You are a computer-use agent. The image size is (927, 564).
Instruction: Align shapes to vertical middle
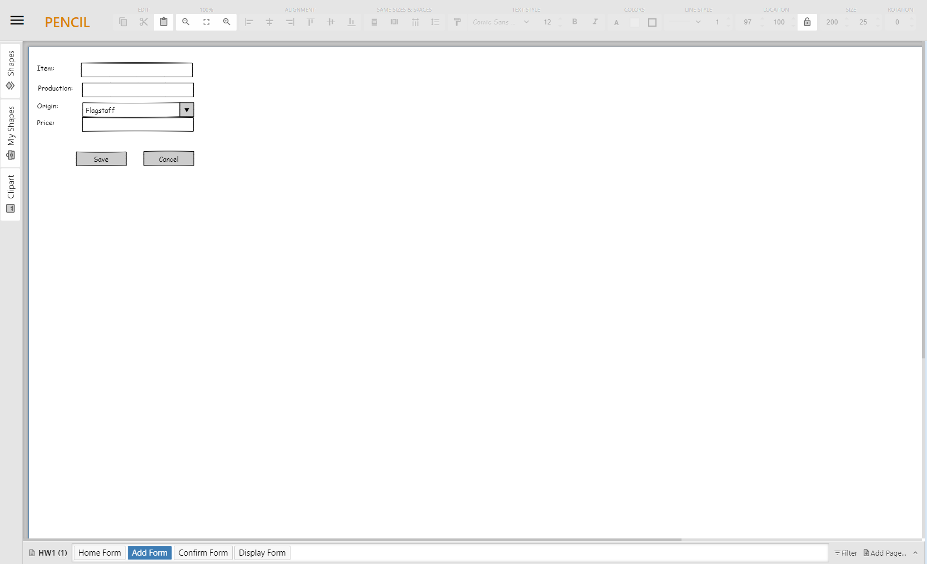click(x=331, y=22)
